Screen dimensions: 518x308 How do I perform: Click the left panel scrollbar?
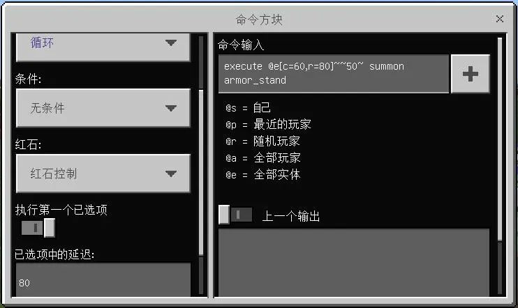(x=201, y=165)
